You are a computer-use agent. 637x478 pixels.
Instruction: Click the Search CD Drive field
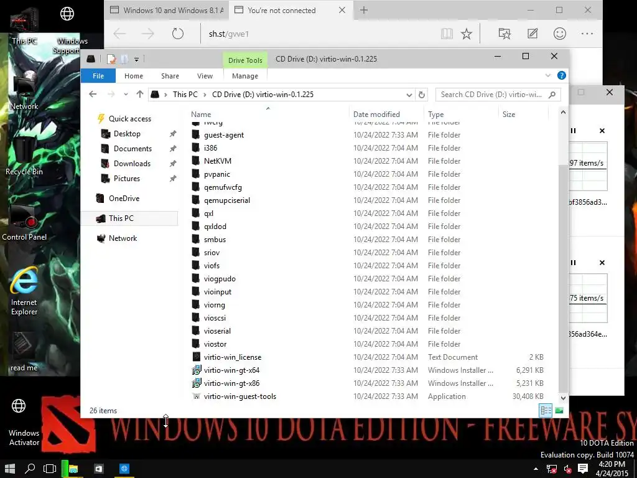pos(498,95)
